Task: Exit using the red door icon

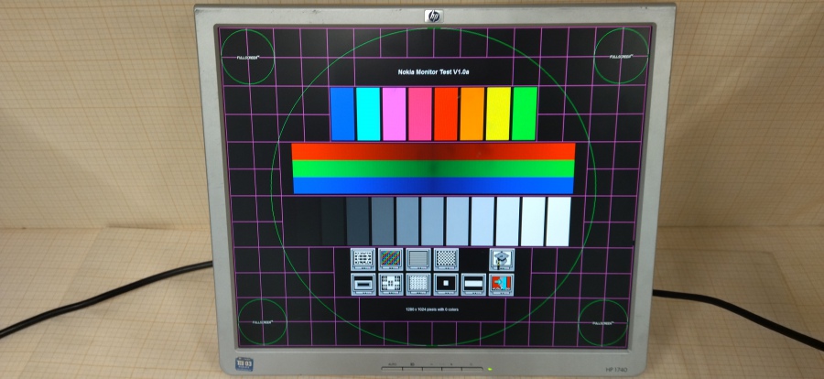Action: 501,284
